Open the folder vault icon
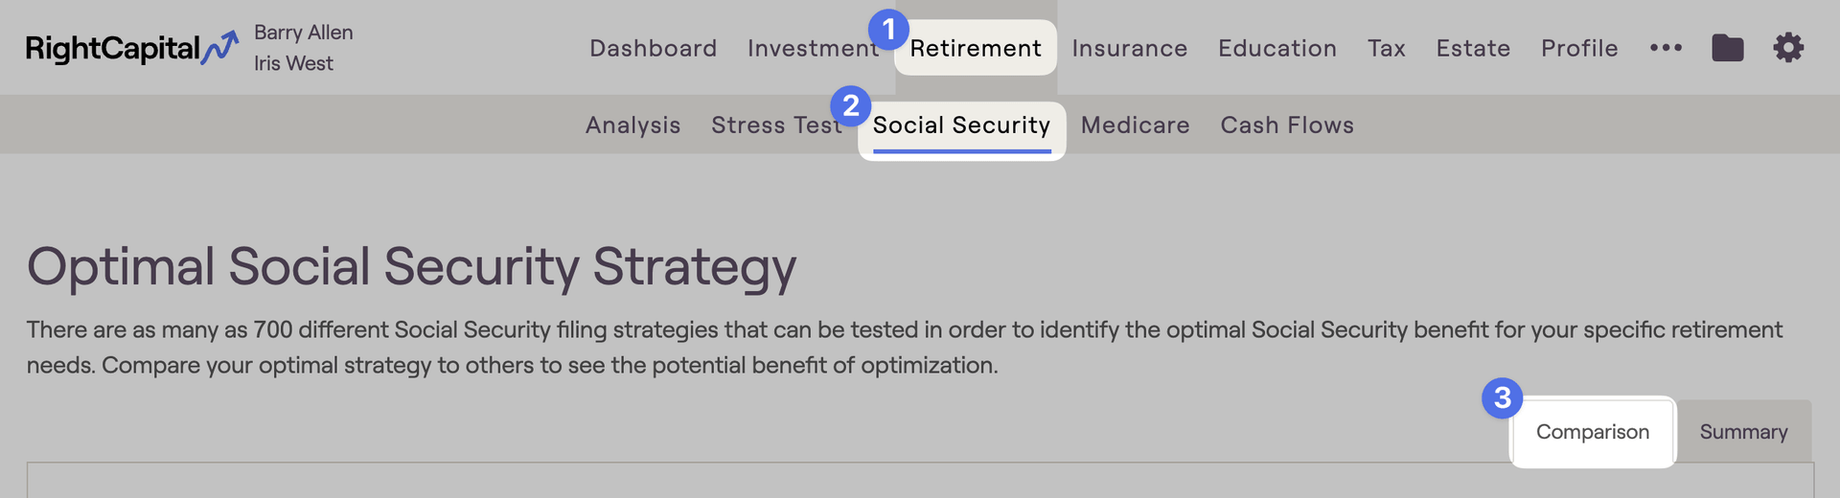1840x498 pixels. coord(1727,48)
